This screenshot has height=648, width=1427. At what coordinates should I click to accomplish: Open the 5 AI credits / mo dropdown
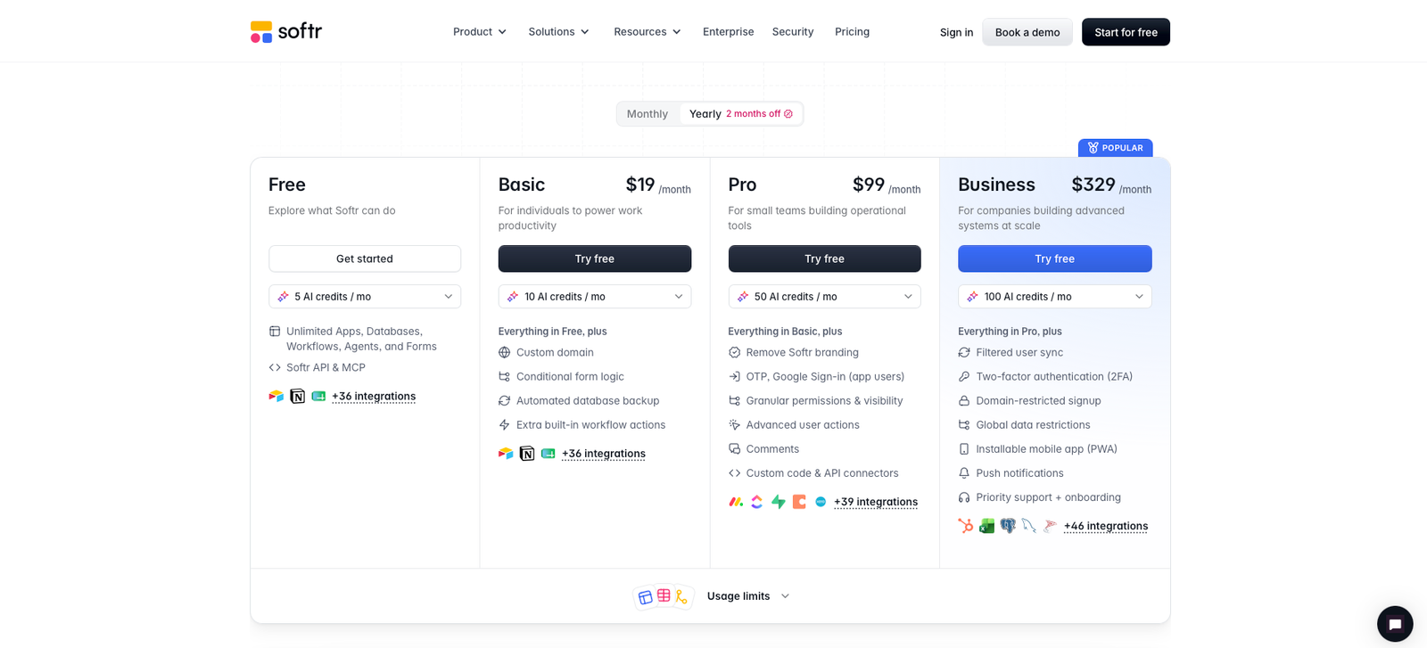click(365, 297)
